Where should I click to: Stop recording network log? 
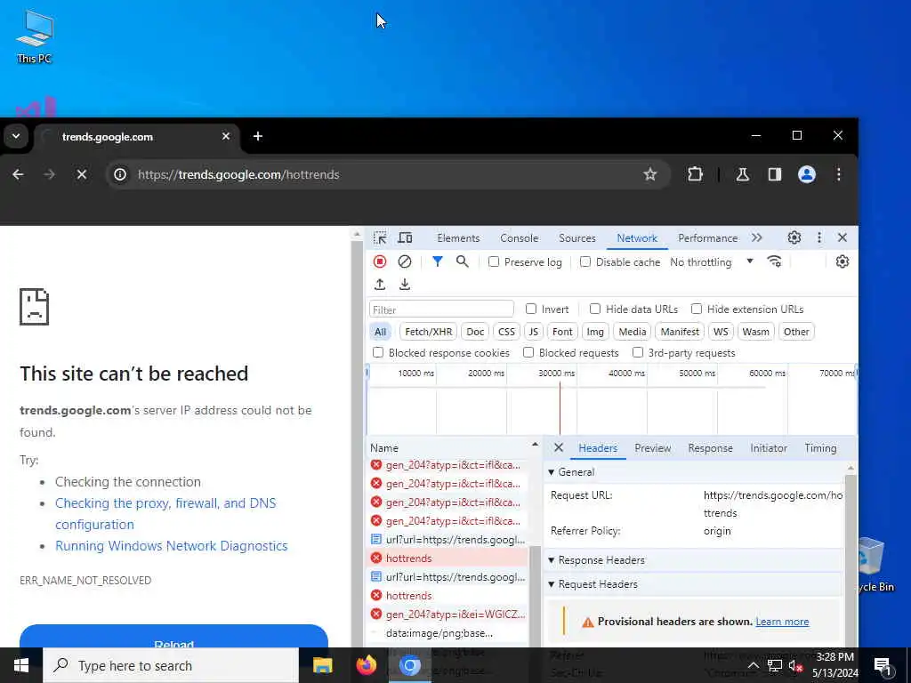click(x=380, y=262)
